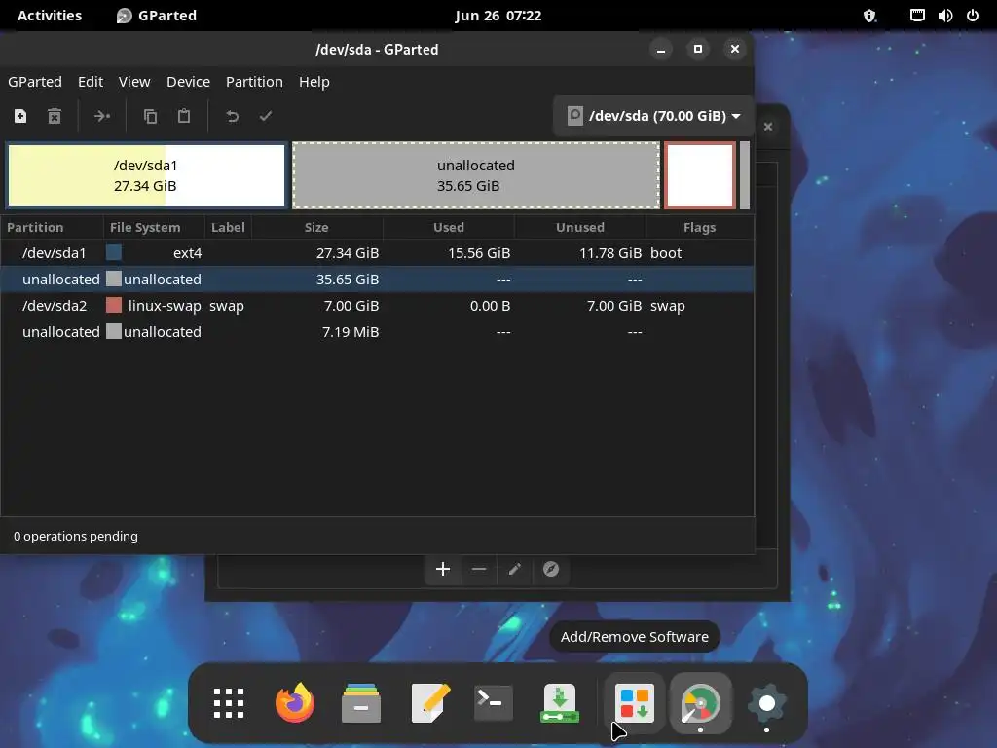Open the Files manager from the dock
997x748 pixels.
(x=361, y=703)
